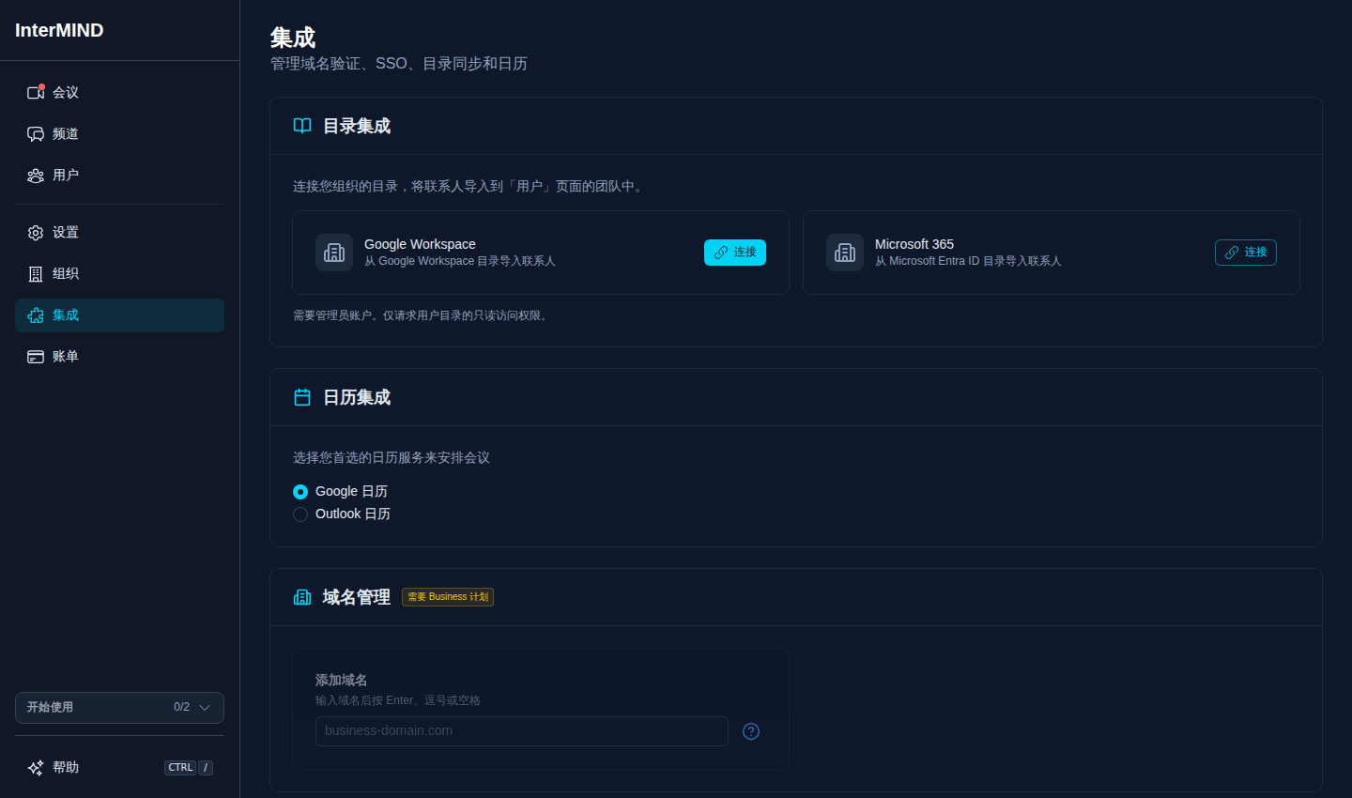
Task: Click the 频道 chat bubble icon
Action: [x=36, y=133]
